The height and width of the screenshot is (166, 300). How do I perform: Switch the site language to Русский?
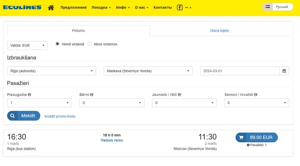pyautogui.click(x=282, y=7)
